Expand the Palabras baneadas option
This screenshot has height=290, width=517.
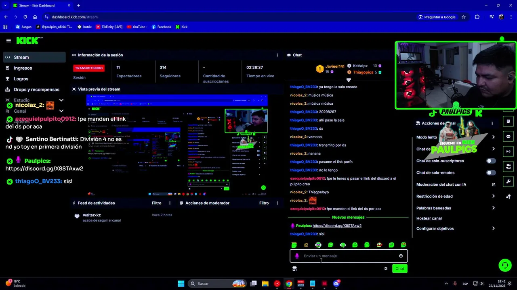pos(493,208)
